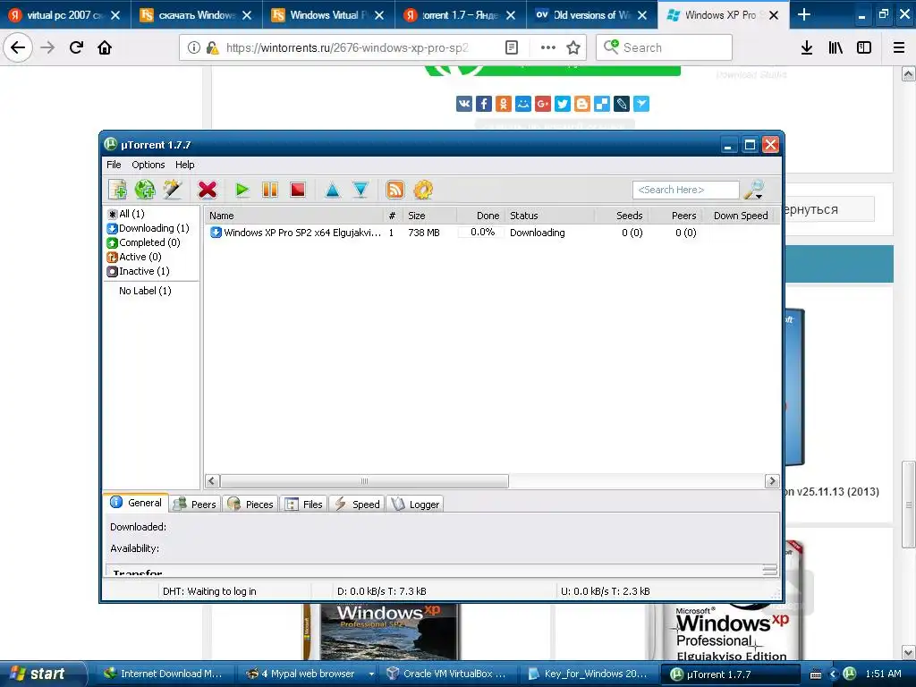Click right arrow of torrent list scrollbar
The image size is (916, 687).
coord(772,481)
